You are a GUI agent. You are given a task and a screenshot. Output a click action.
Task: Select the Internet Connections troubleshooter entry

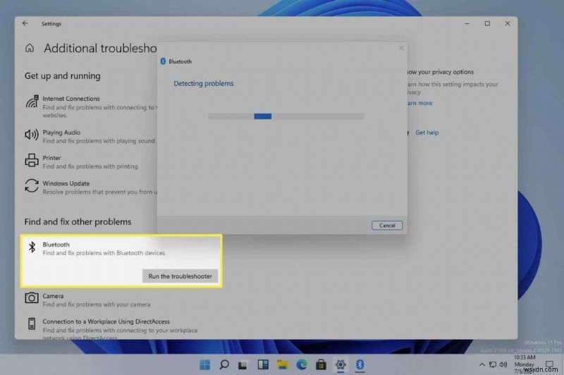click(x=91, y=106)
